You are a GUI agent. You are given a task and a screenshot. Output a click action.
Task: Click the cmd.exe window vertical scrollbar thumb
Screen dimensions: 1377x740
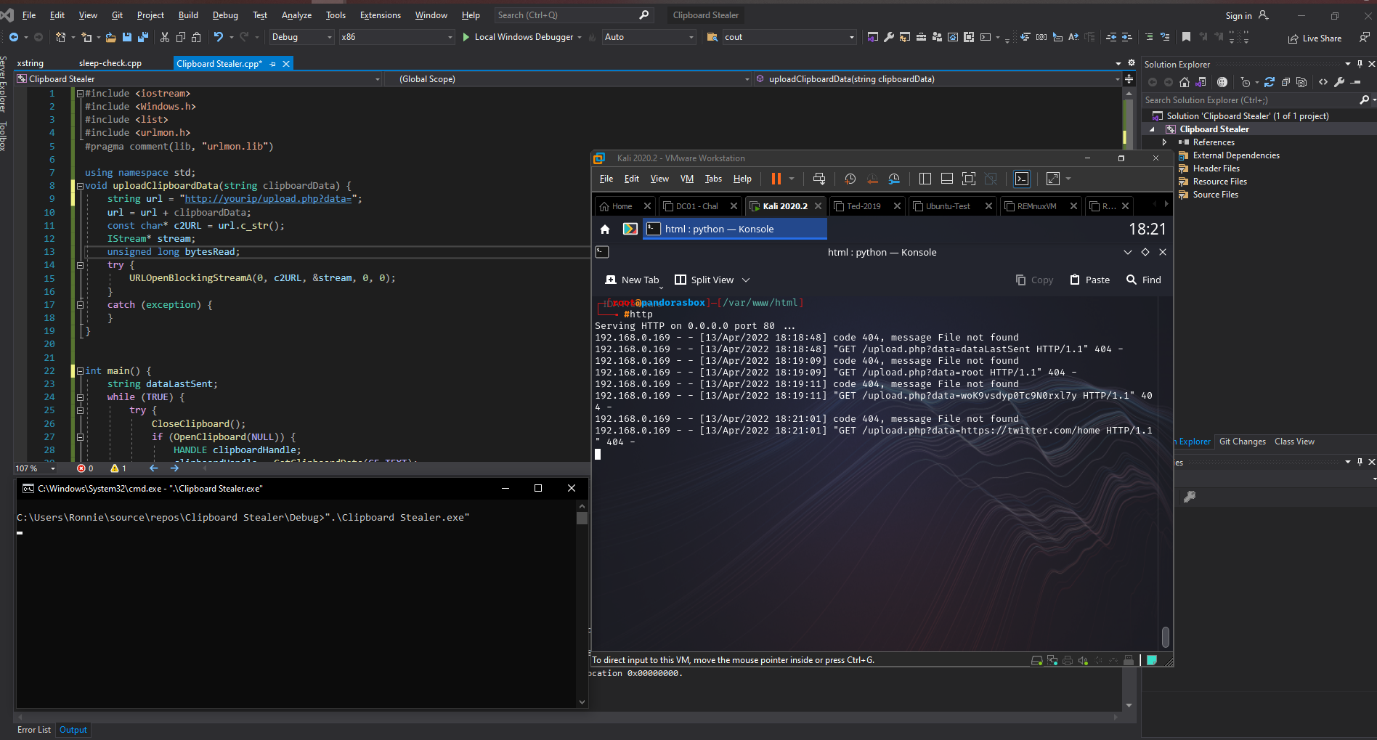pyautogui.click(x=582, y=518)
